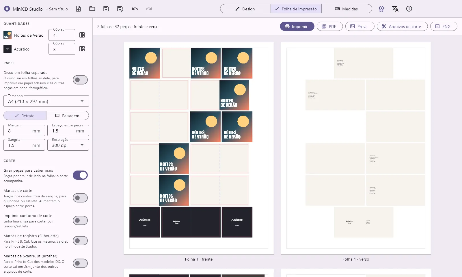Create a new file from the toolbar
This screenshot has height=277, width=462.
pyautogui.click(x=78, y=9)
